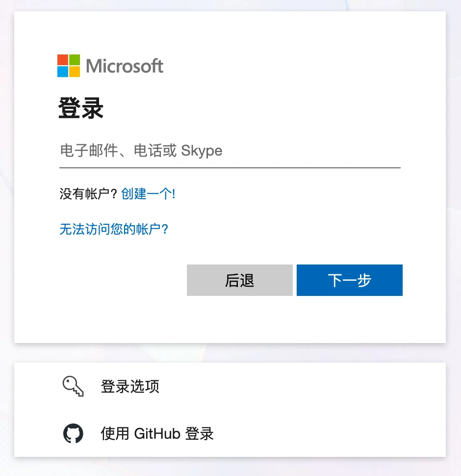Click the underline beneath the email field

(230, 167)
